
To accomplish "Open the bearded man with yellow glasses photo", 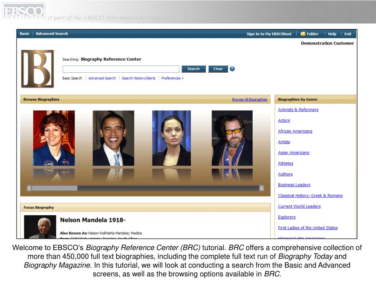I will click(232, 138).
